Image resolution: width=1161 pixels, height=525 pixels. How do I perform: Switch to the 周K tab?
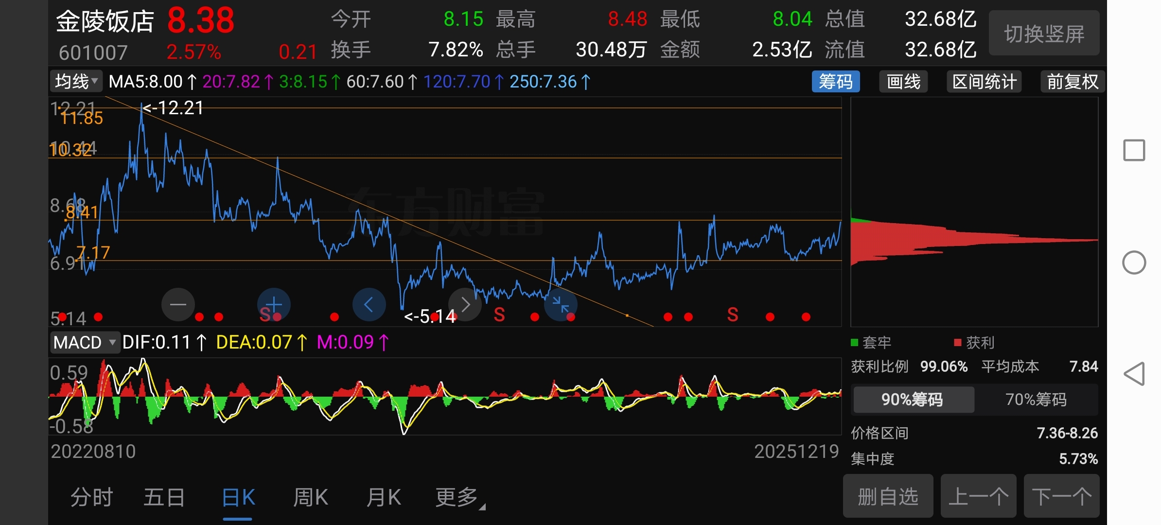point(310,497)
